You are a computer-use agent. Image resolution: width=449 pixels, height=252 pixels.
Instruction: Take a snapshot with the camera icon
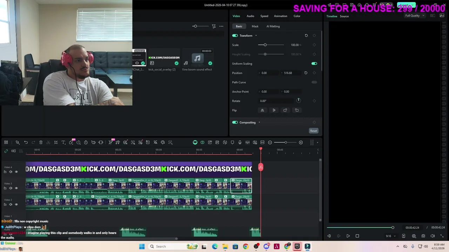[x=423, y=236]
